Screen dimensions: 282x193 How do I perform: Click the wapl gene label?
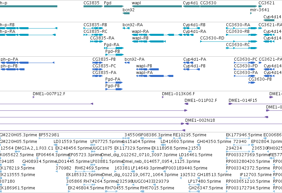136,3
